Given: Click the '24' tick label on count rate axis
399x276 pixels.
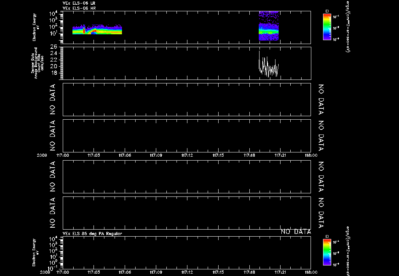Looking at the screenshot, I should [54, 53].
